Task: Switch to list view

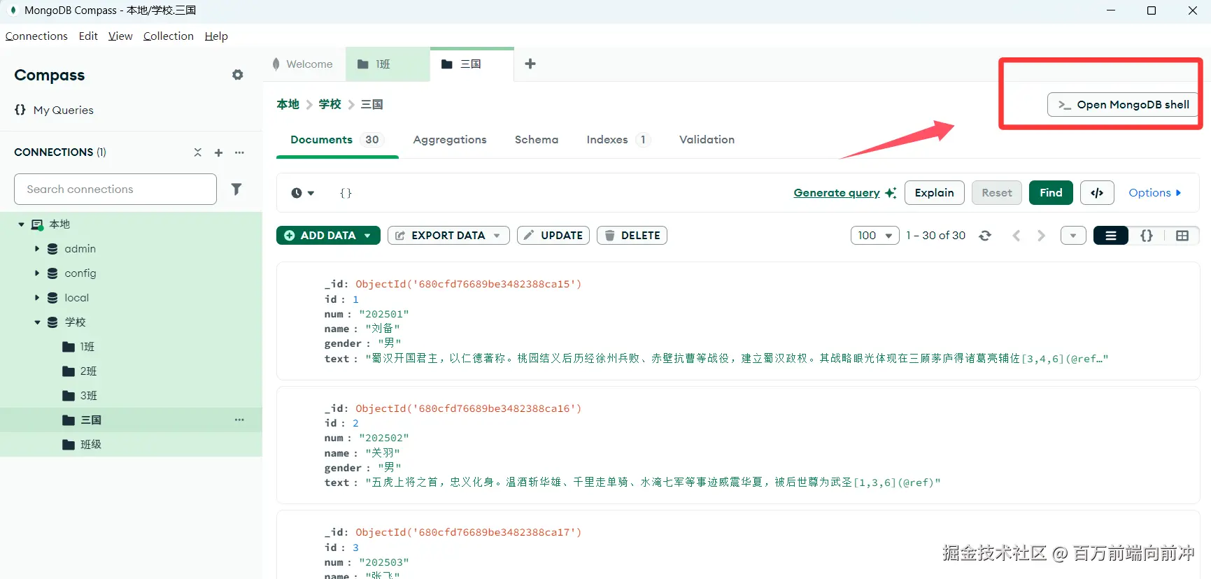Action: [x=1111, y=236]
